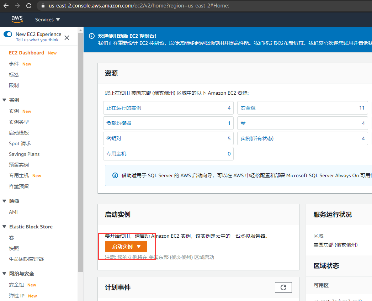Click the browser back arrow
This screenshot has width=372, height=301.
click(x=6, y=6)
